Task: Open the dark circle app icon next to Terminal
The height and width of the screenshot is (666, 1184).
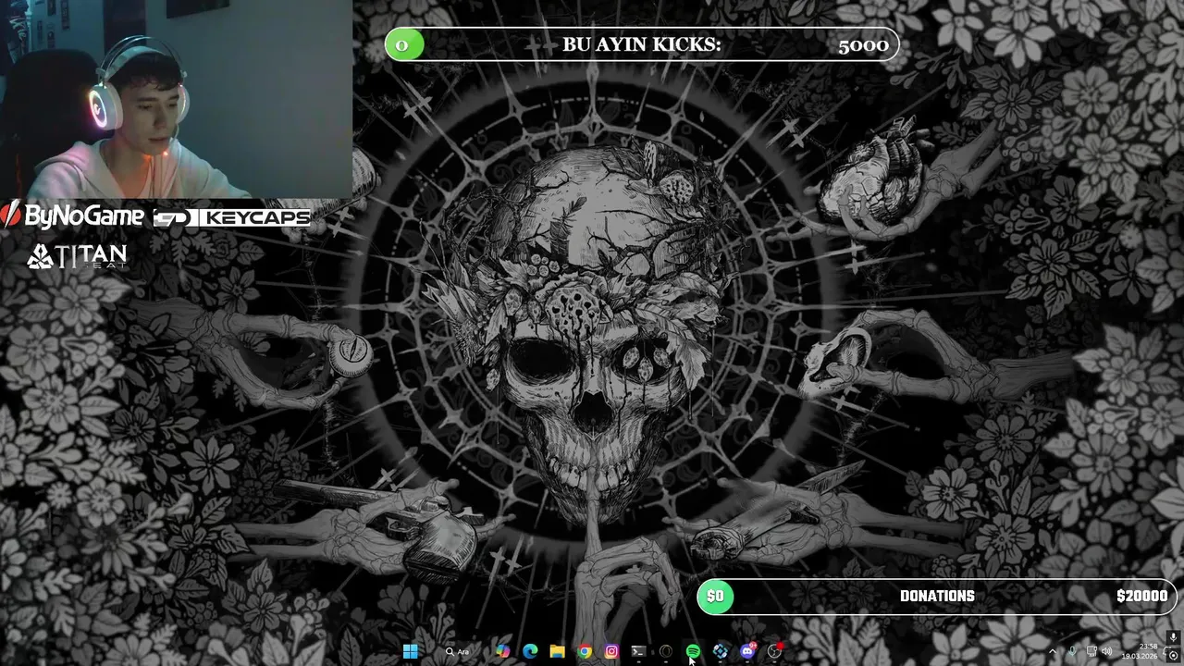Action: coord(665,651)
